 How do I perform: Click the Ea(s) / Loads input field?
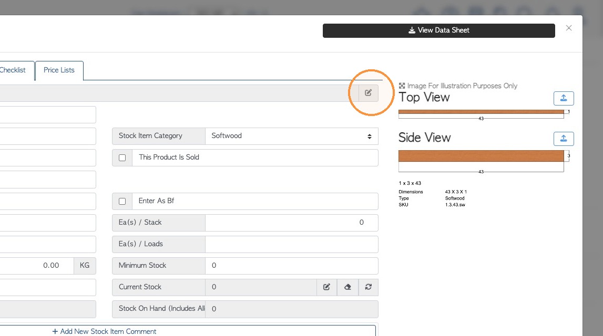(291, 244)
